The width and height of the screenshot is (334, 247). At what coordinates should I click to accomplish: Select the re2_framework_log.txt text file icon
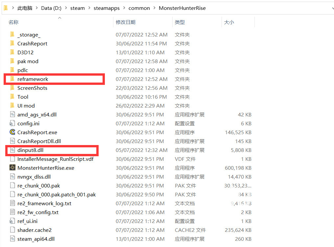(x=12, y=203)
